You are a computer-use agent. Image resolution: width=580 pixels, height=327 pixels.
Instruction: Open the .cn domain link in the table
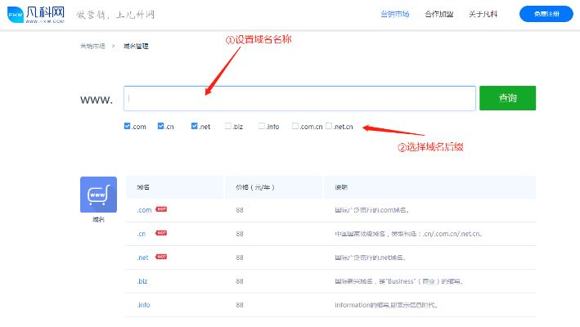(142, 234)
